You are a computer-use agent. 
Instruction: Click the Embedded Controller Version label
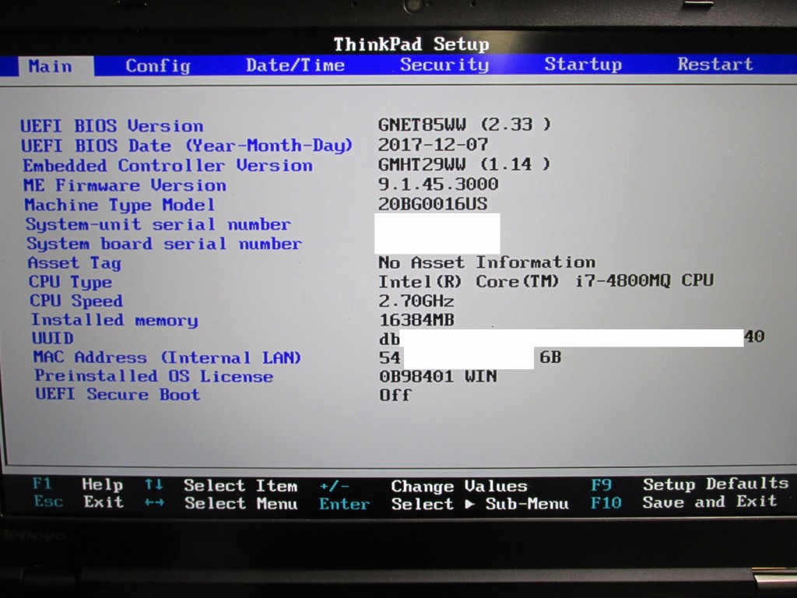pos(168,166)
